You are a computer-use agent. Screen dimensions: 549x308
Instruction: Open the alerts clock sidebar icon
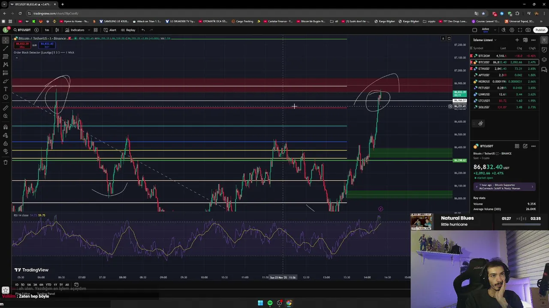[x=544, y=50]
